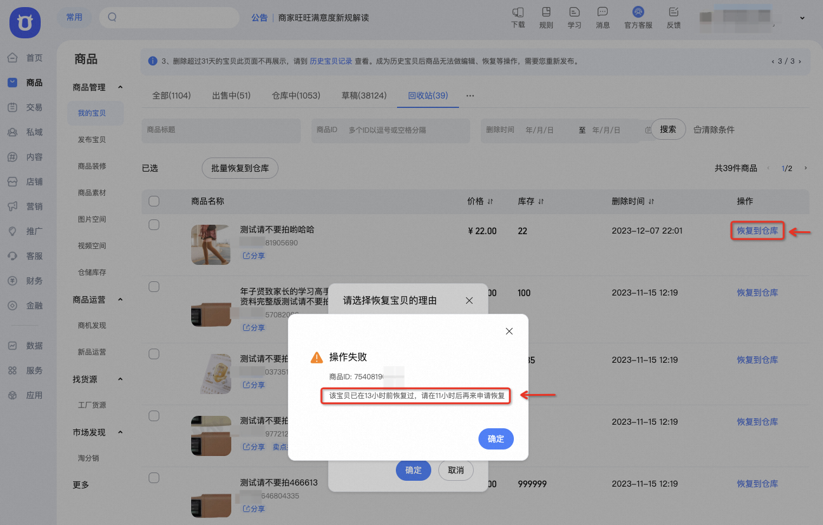The image size is (823, 525).
Task: Switch to the 仓库中(1053) tab
Action: 296,95
